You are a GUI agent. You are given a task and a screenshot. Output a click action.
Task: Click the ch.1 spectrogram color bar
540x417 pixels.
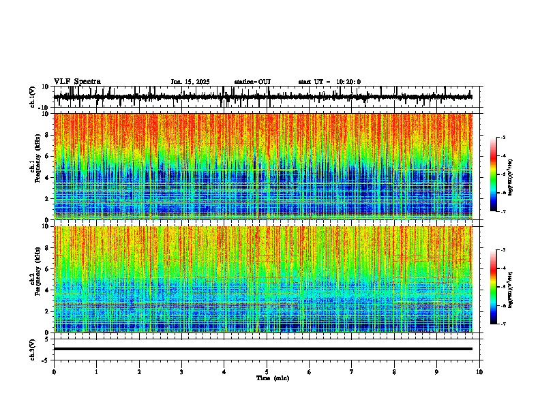coord(493,174)
